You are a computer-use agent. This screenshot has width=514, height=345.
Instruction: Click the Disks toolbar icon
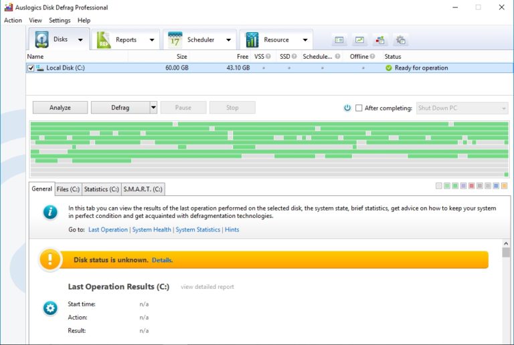(42, 39)
